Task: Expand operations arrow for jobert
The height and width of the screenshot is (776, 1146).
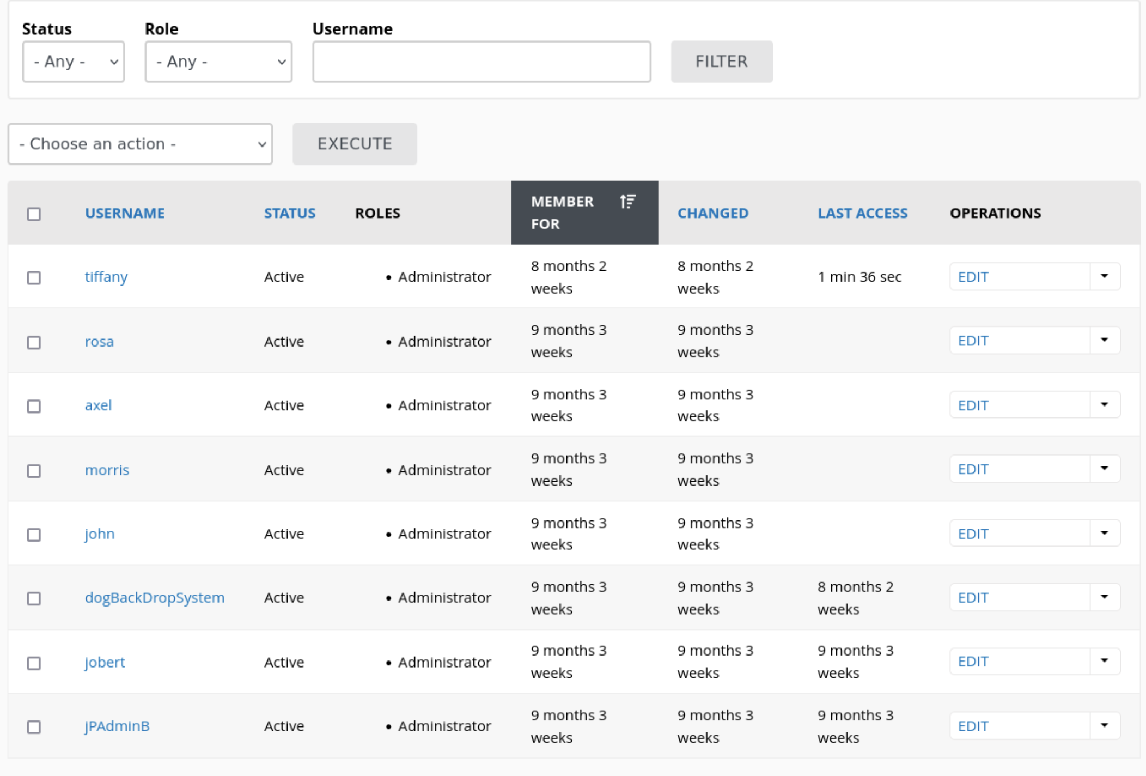Action: pyautogui.click(x=1105, y=661)
